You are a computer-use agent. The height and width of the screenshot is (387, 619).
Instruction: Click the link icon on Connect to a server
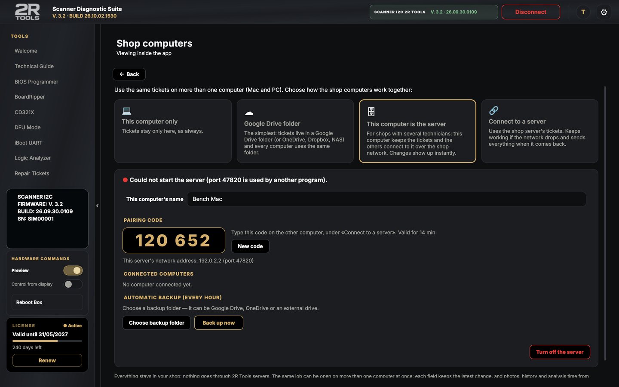point(493,111)
